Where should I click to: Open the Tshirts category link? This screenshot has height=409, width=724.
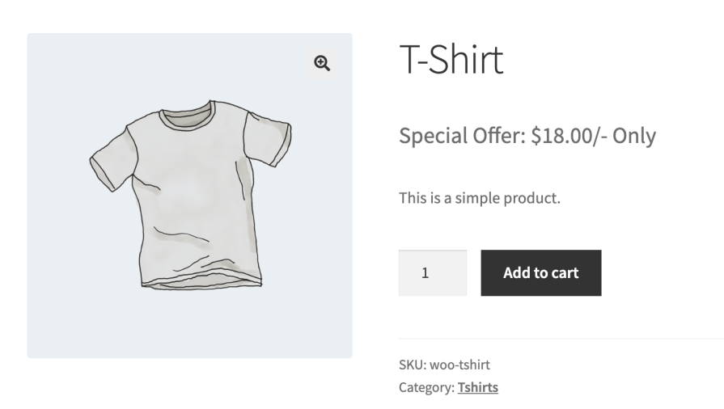[x=477, y=387]
